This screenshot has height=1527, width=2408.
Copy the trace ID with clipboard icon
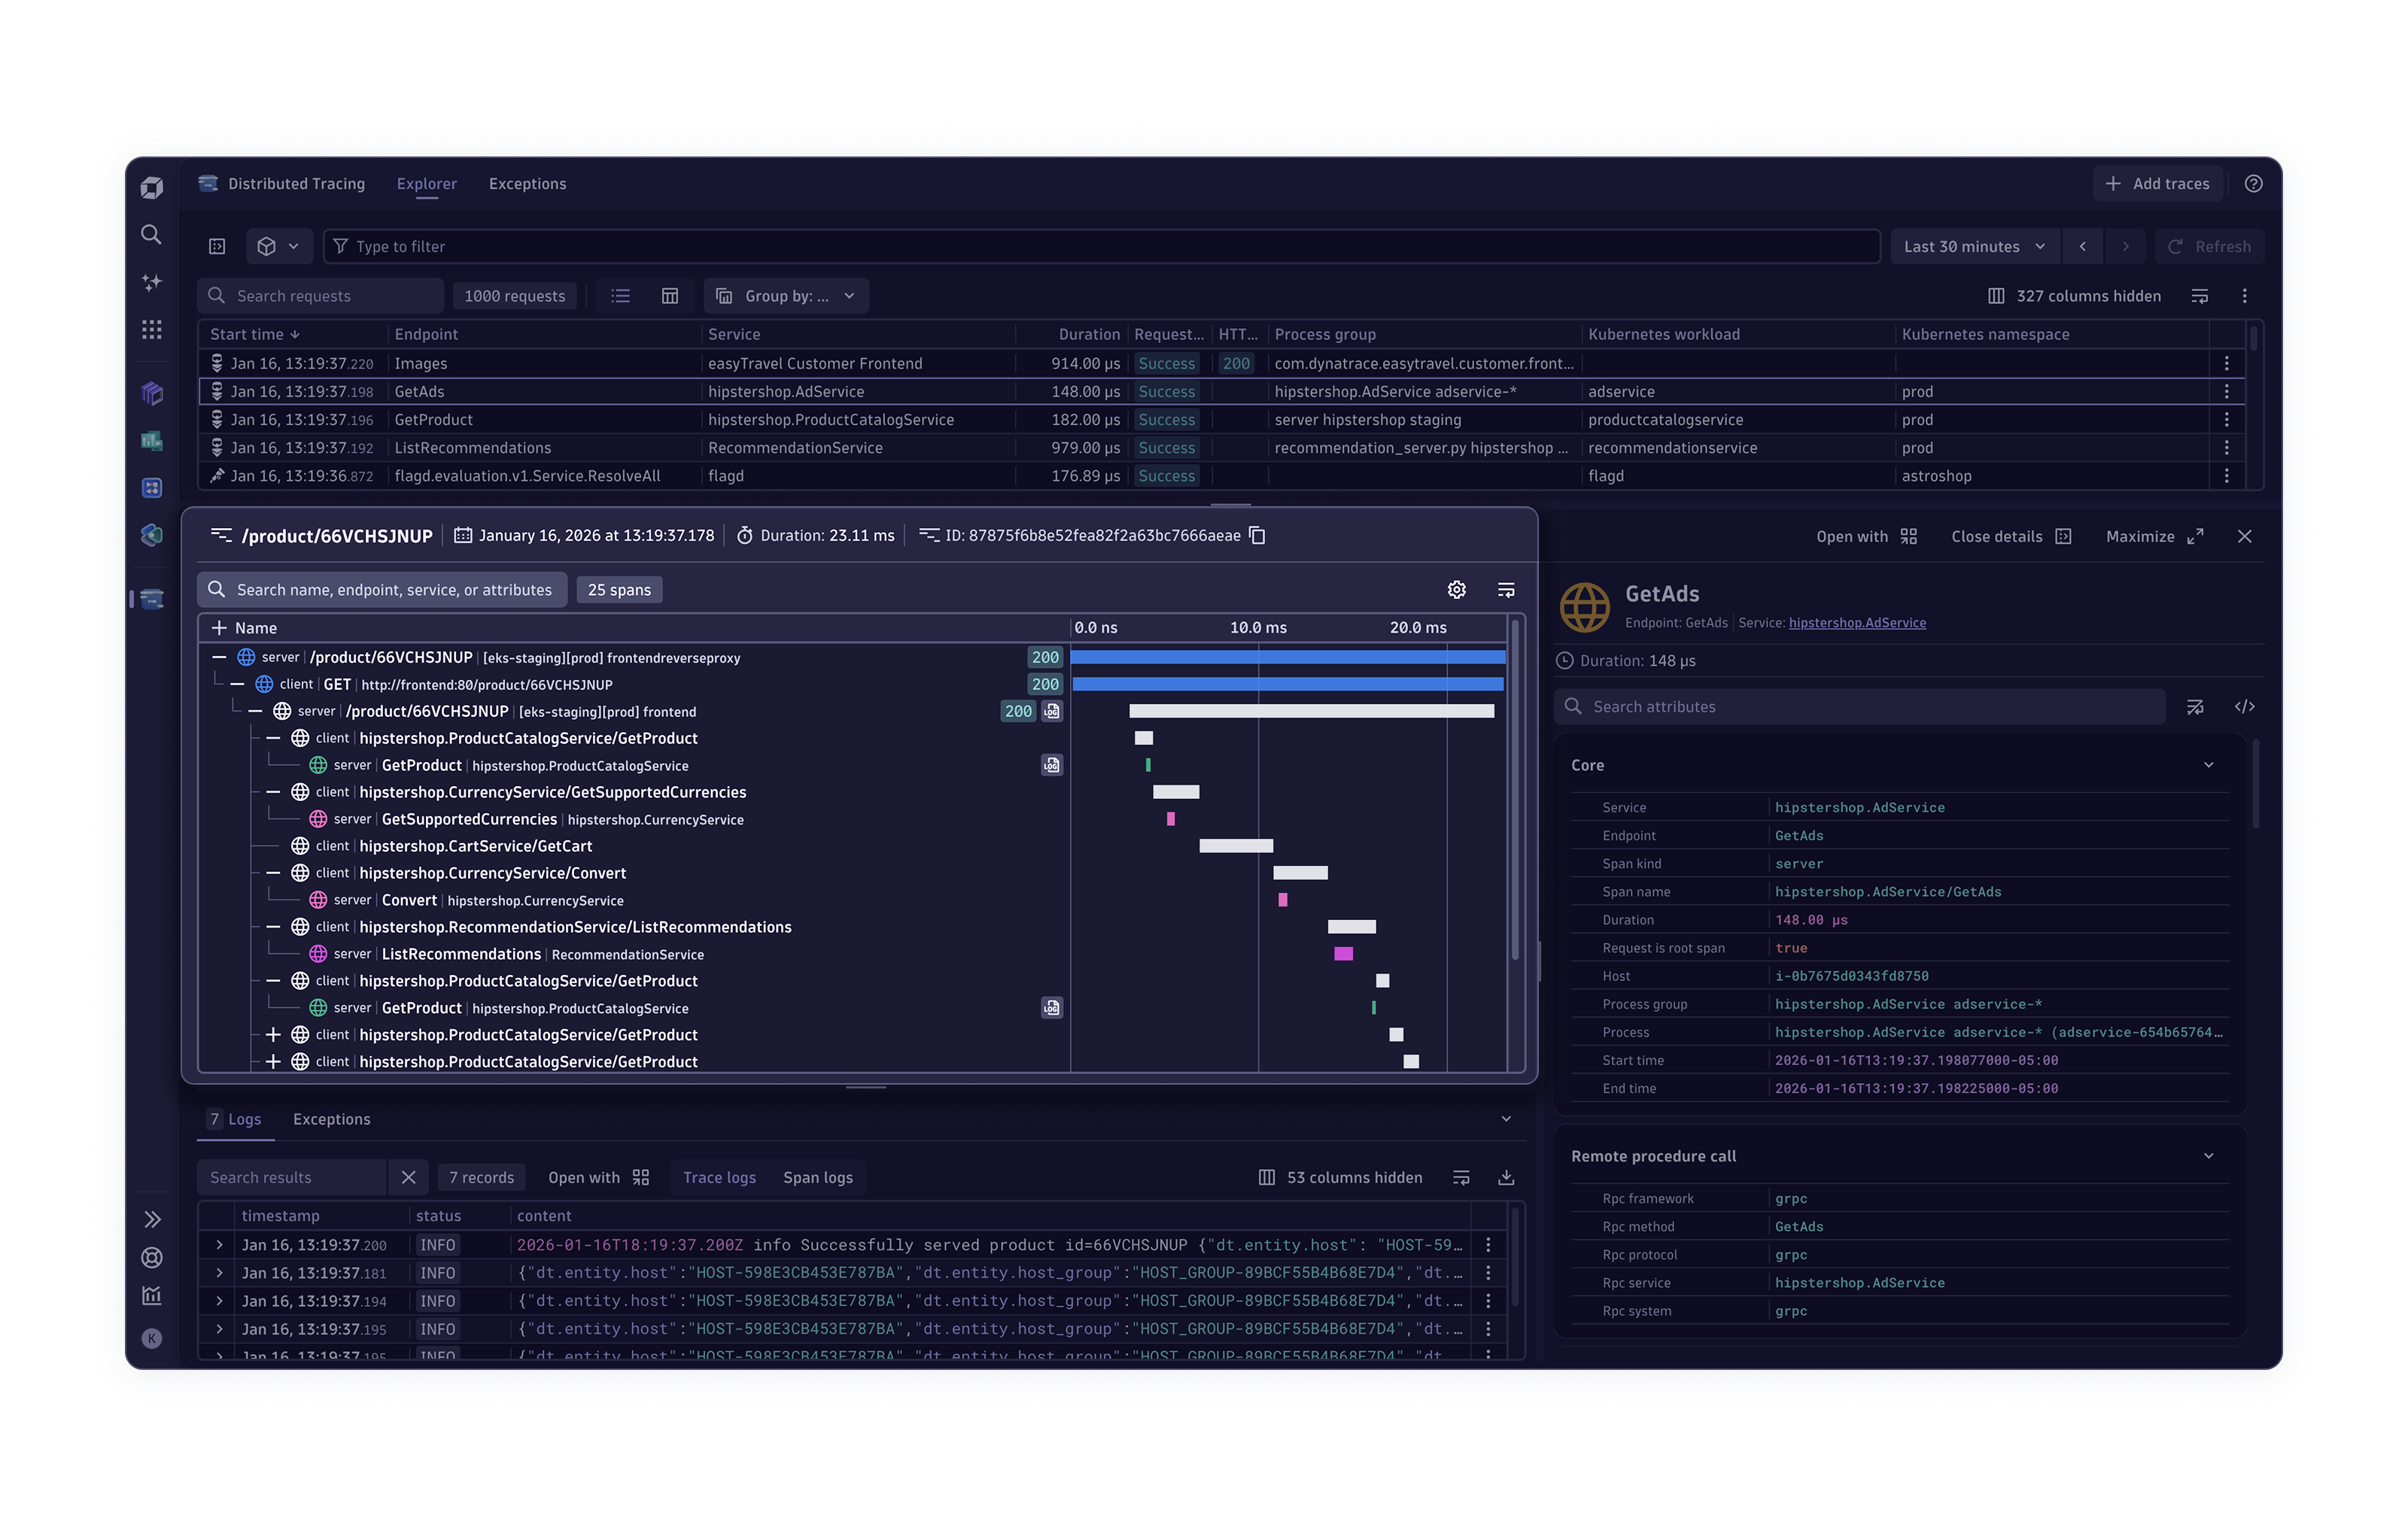[1258, 536]
